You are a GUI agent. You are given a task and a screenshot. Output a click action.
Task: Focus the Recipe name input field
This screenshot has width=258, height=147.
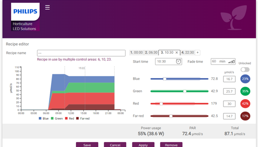tap(81, 53)
